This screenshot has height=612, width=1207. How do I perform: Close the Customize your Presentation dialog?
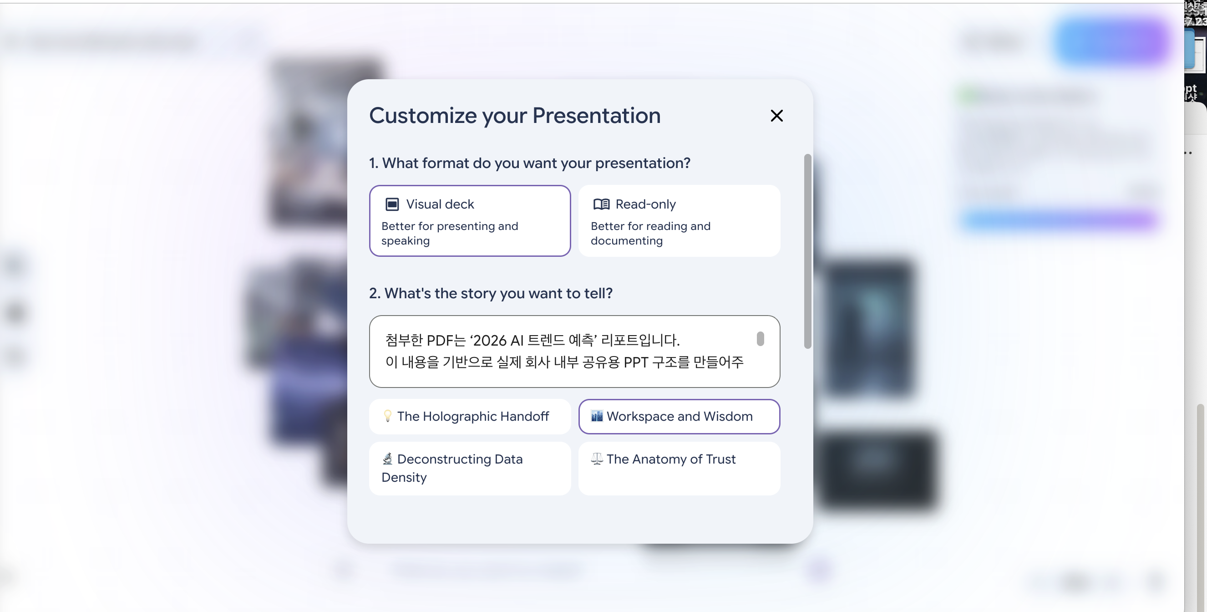776,116
